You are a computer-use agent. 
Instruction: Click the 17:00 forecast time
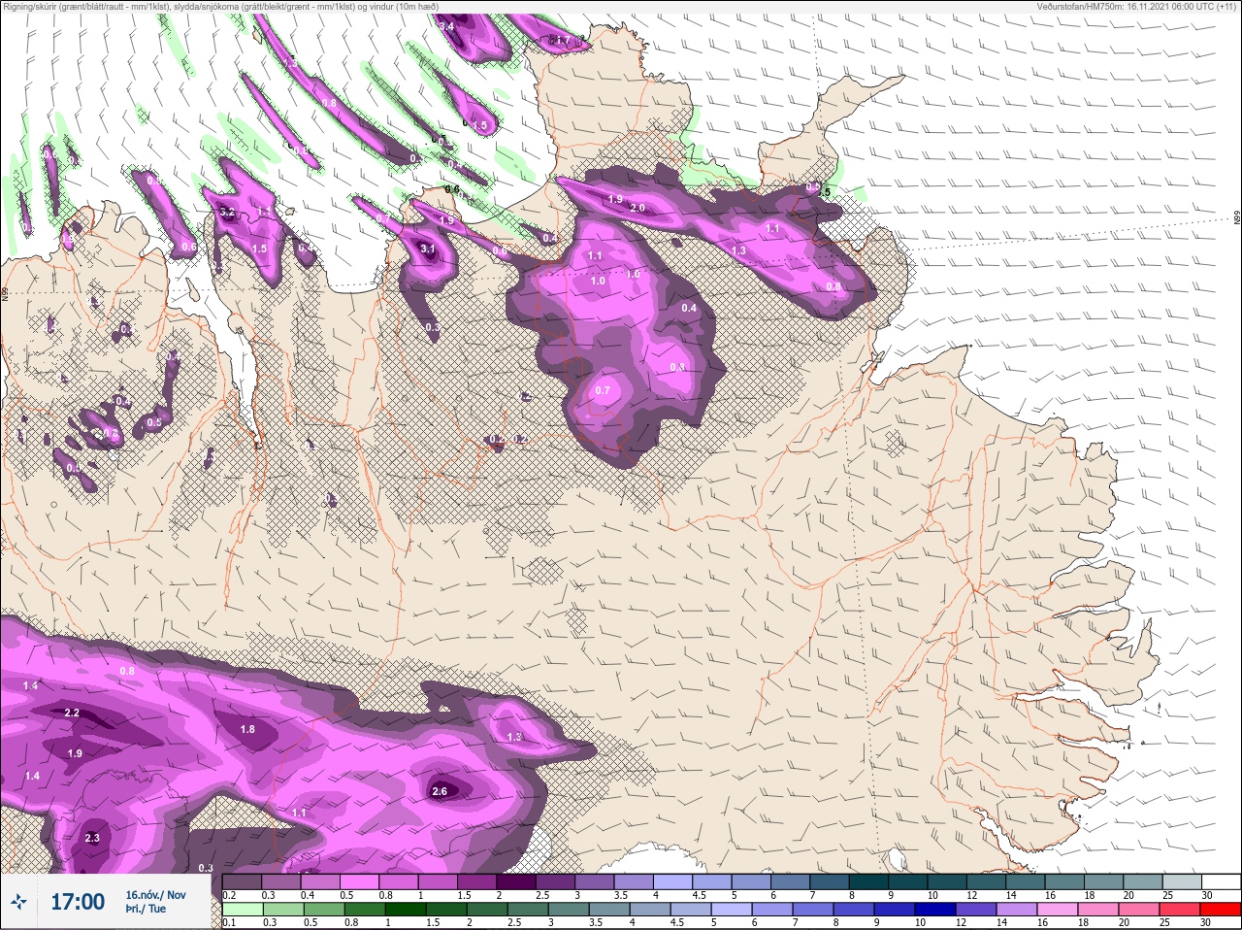click(78, 903)
